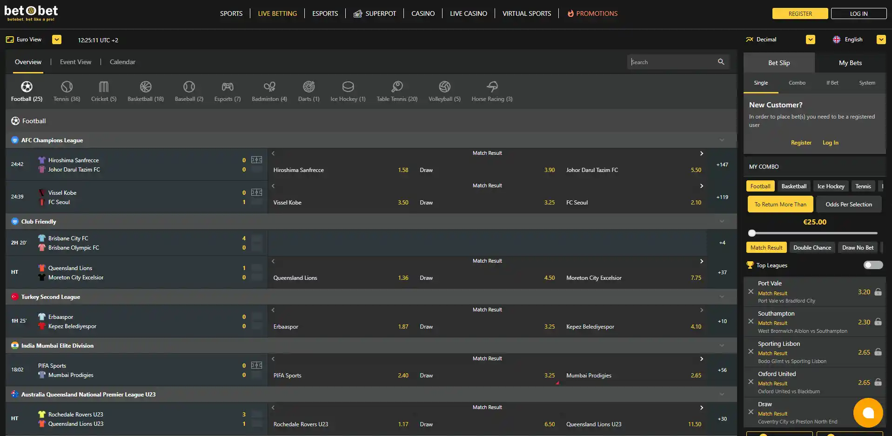
Task: Click lock icon next to Port Vale odds
Action: point(878,292)
